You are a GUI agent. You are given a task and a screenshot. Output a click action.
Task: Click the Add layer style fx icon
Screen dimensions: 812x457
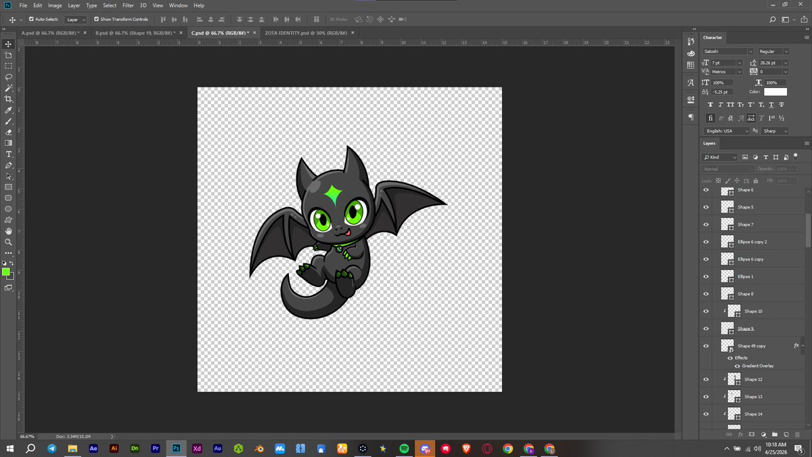pos(741,434)
